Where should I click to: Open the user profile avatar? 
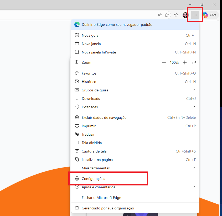click(185, 15)
